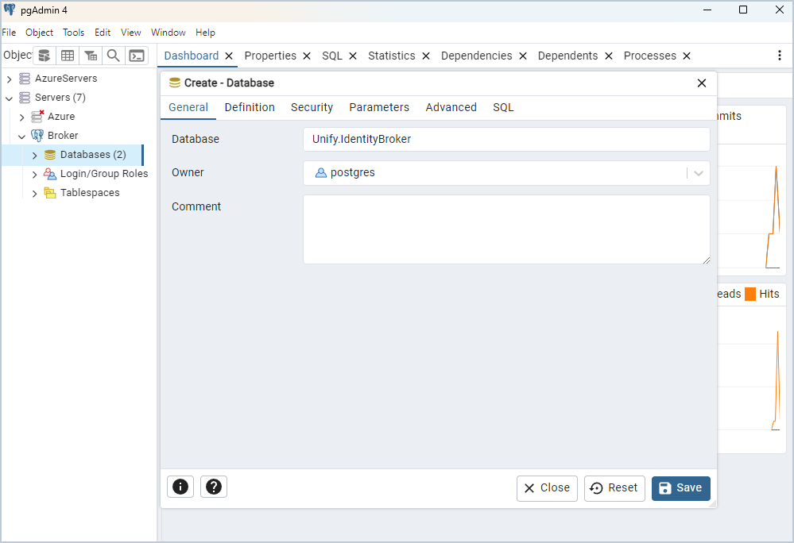
Task: Switch to the Definition dialog tab
Action: pyautogui.click(x=250, y=107)
